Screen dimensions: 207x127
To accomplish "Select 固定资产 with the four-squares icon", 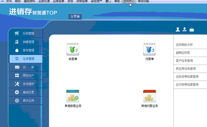I will pyautogui.click(x=26, y=75).
